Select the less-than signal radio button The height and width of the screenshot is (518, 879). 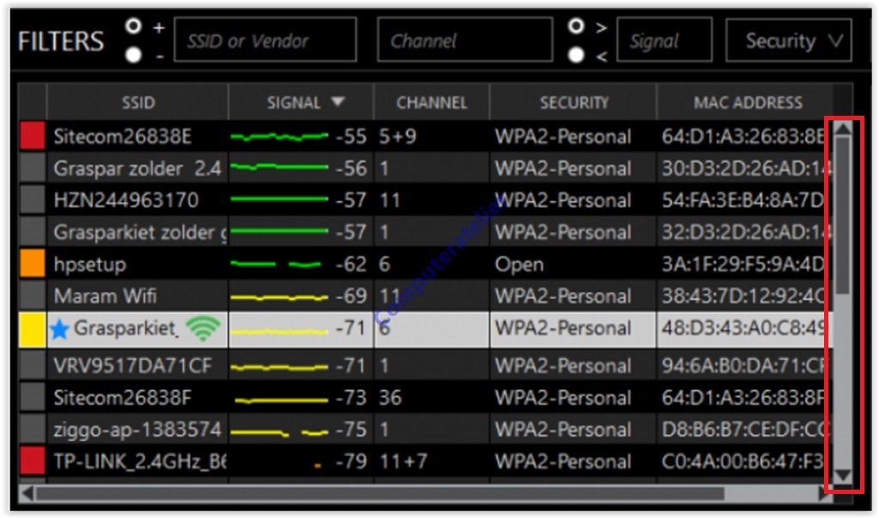pyautogui.click(x=576, y=55)
